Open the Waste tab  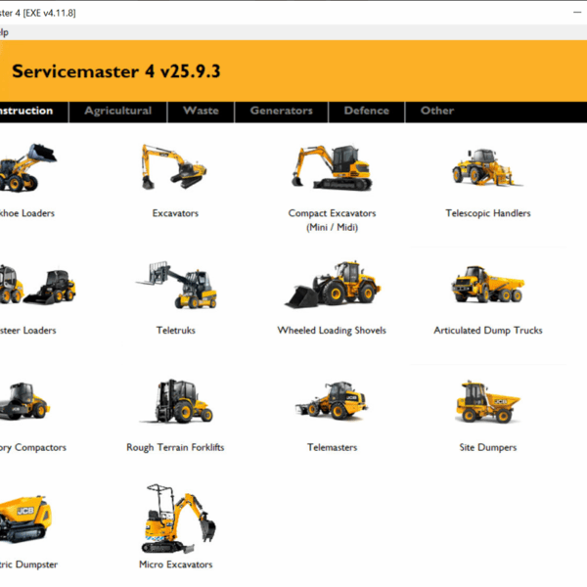201,112
